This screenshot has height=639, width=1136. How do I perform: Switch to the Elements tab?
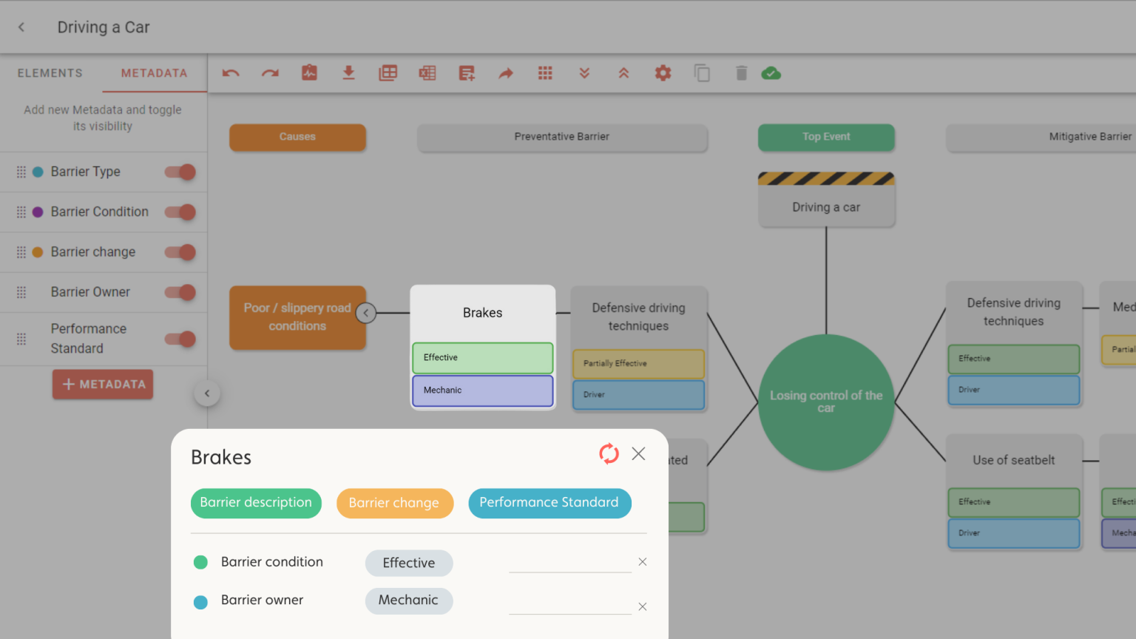(50, 73)
